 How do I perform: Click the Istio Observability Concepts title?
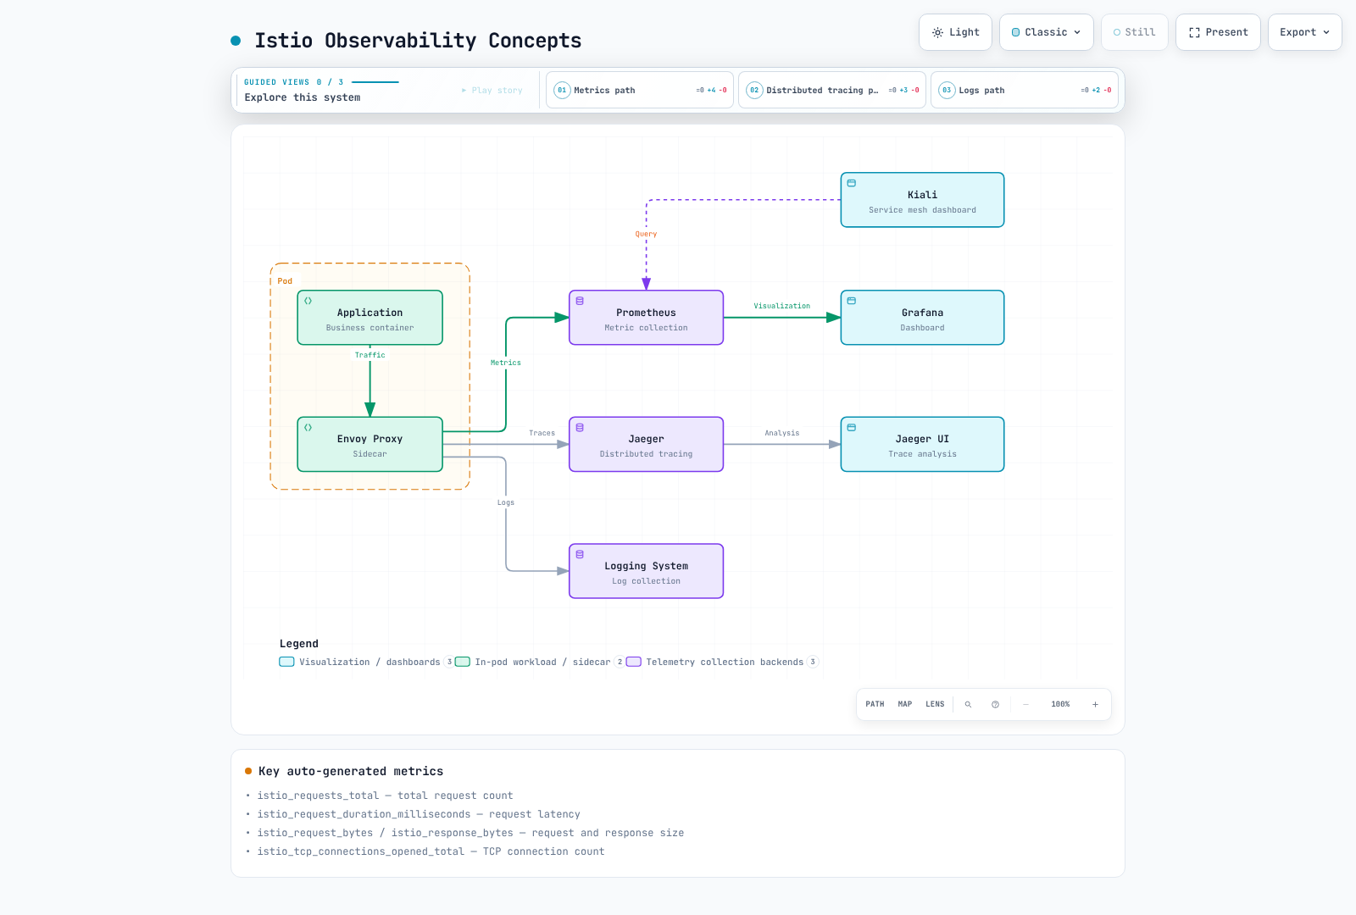(418, 41)
